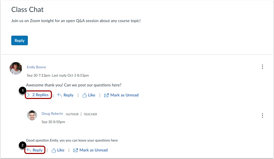Reply to Emily Boone's comment

click(x=65, y=95)
